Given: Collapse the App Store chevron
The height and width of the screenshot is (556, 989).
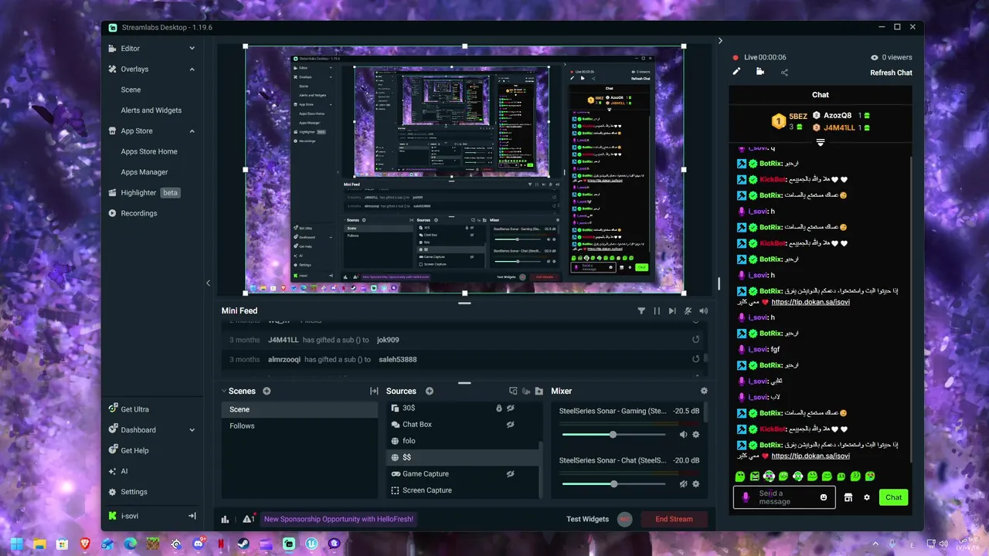Looking at the screenshot, I should point(192,131).
